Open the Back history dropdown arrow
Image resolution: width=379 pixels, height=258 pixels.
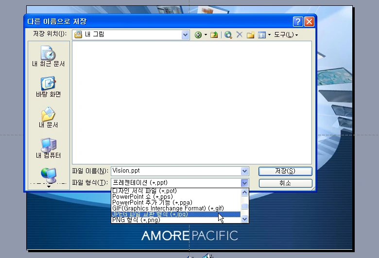(206, 35)
